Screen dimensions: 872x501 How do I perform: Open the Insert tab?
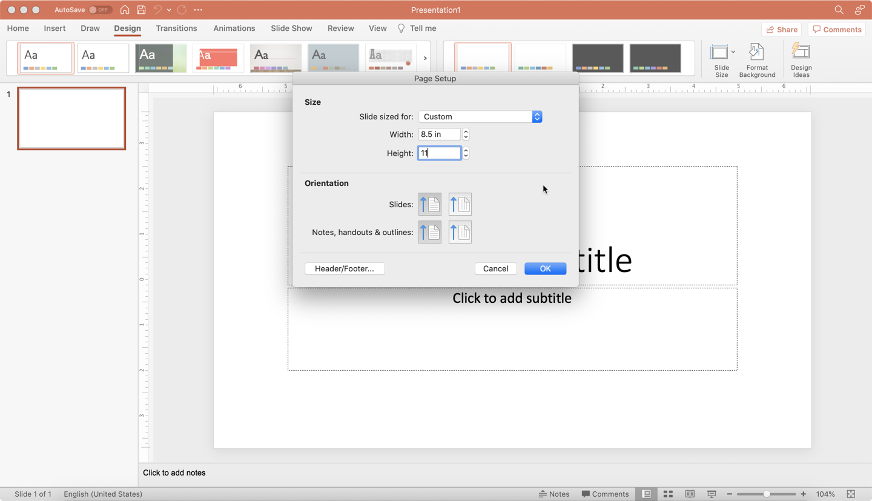coord(54,28)
